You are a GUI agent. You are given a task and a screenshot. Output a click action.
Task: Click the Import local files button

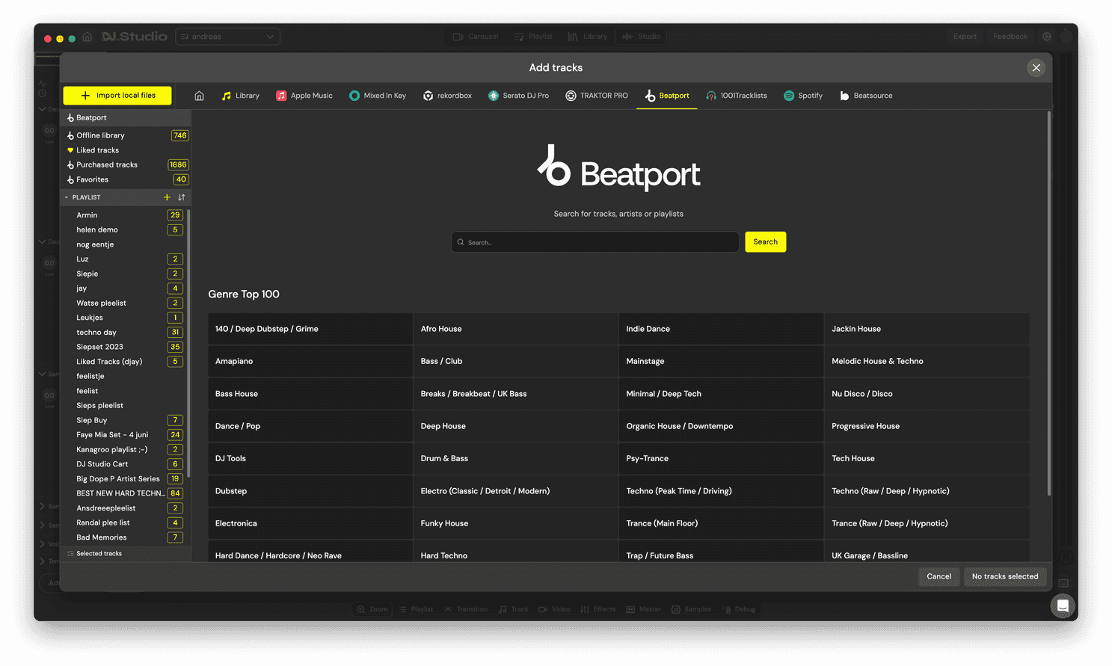coord(117,96)
